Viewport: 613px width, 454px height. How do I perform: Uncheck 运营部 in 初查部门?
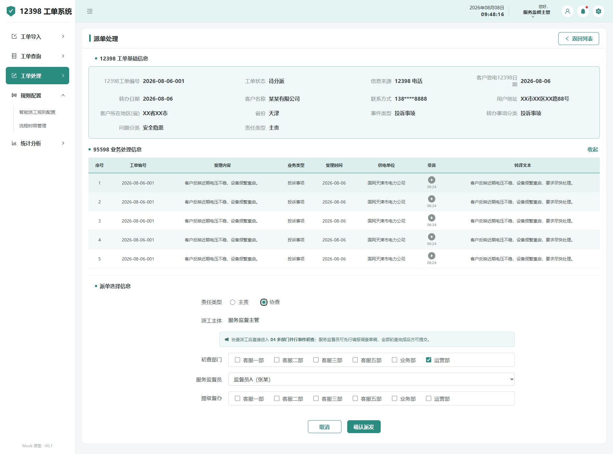(x=429, y=360)
